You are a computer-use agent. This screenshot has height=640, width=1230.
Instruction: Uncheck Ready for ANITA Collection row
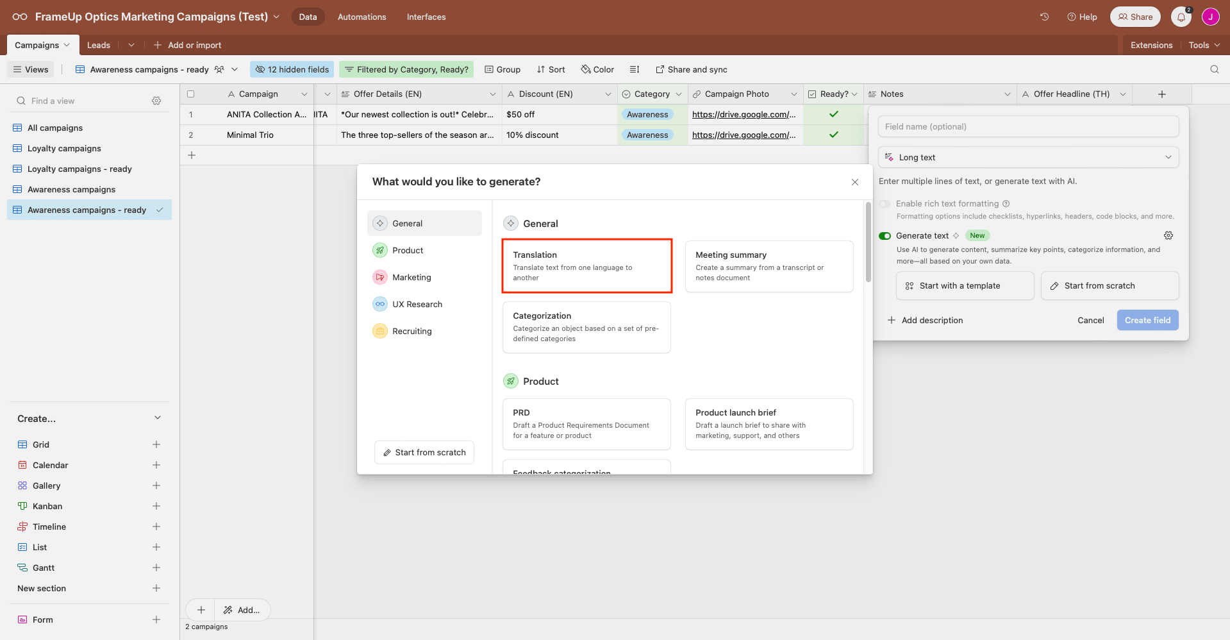[x=833, y=114]
